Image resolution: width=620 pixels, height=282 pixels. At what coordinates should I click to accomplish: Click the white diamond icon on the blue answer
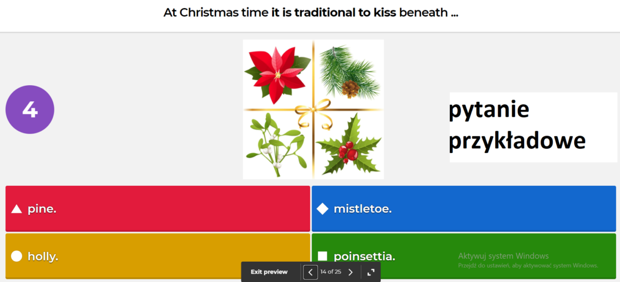[x=322, y=209]
